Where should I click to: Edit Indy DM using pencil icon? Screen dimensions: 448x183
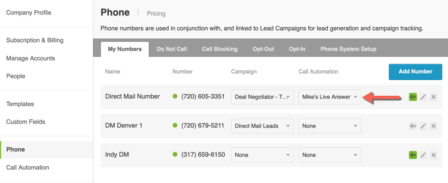[423, 155]
